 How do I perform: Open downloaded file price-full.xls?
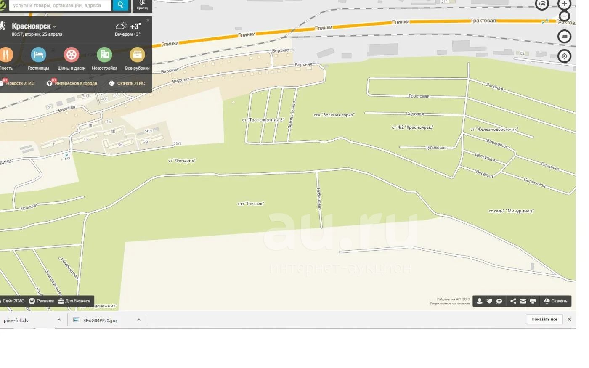pos(16,320)
